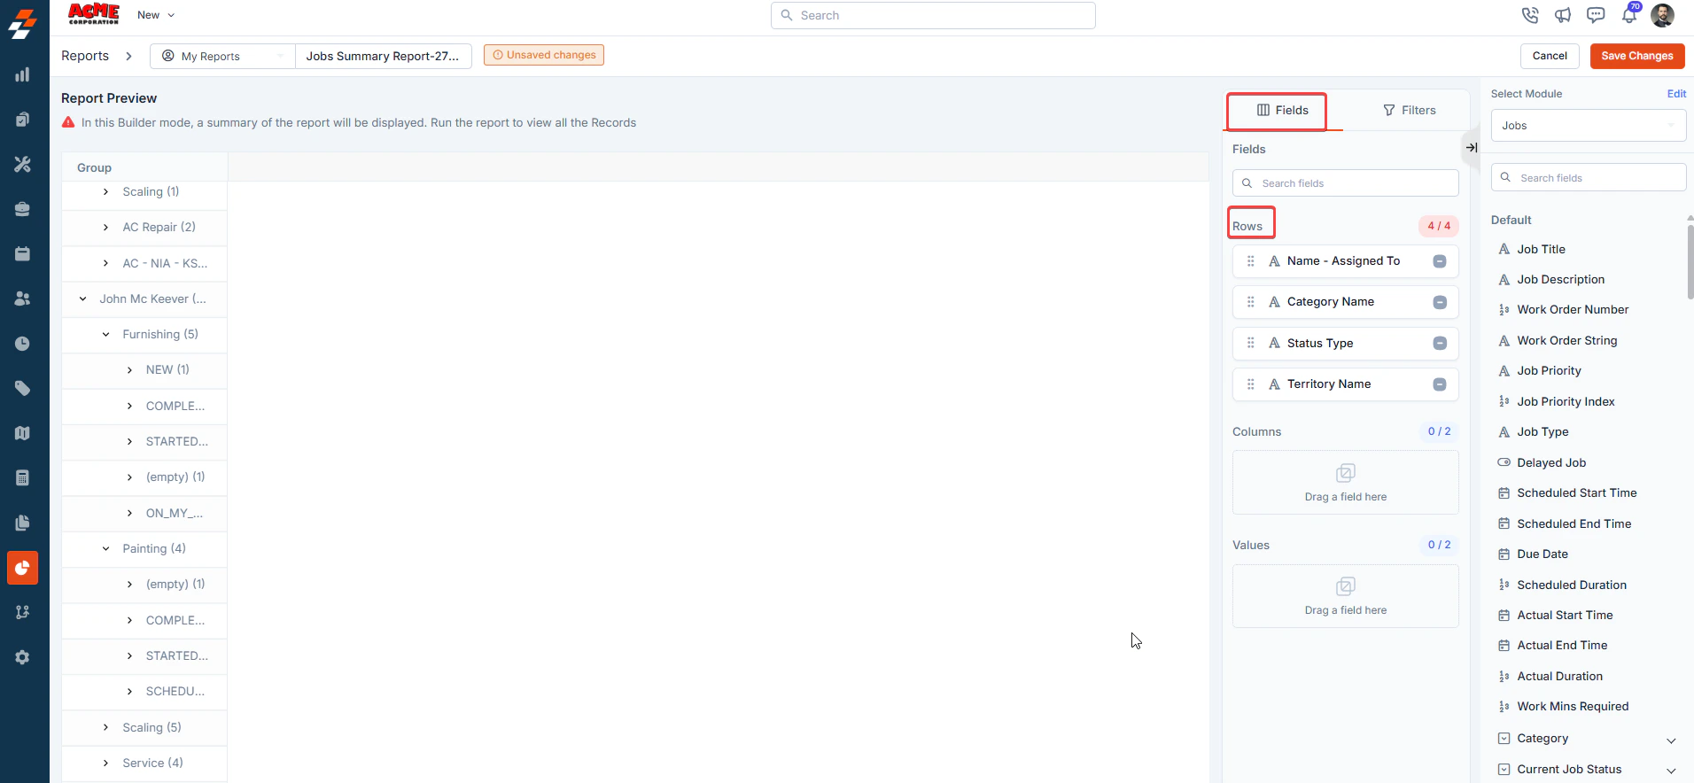Open the dashboard bar chart sidebar icon
Screen dimensions: 1694x783
22,74
